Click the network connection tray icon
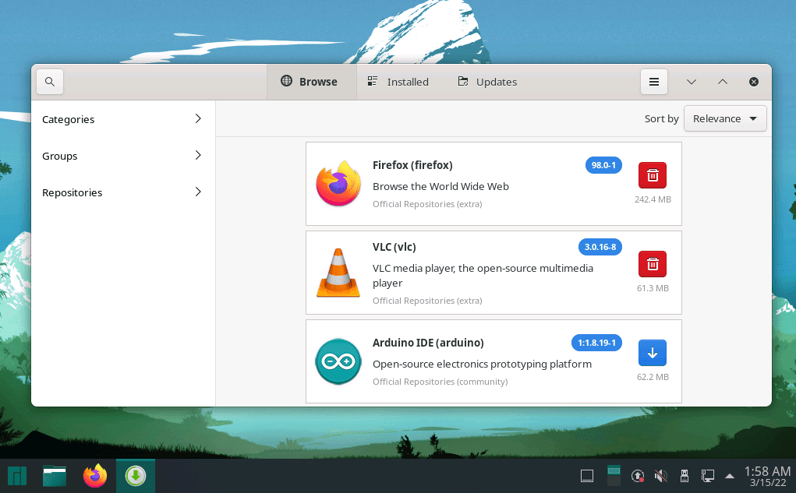This screenshot has height=493, width=796. [708, 476]
